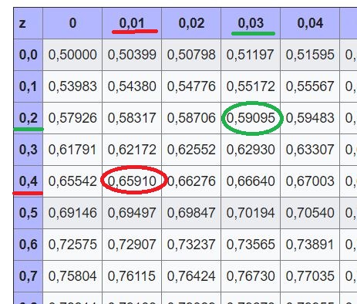Select cell value 0,69497
This screenshot has height=304, width=357.
tap(132, 213)
